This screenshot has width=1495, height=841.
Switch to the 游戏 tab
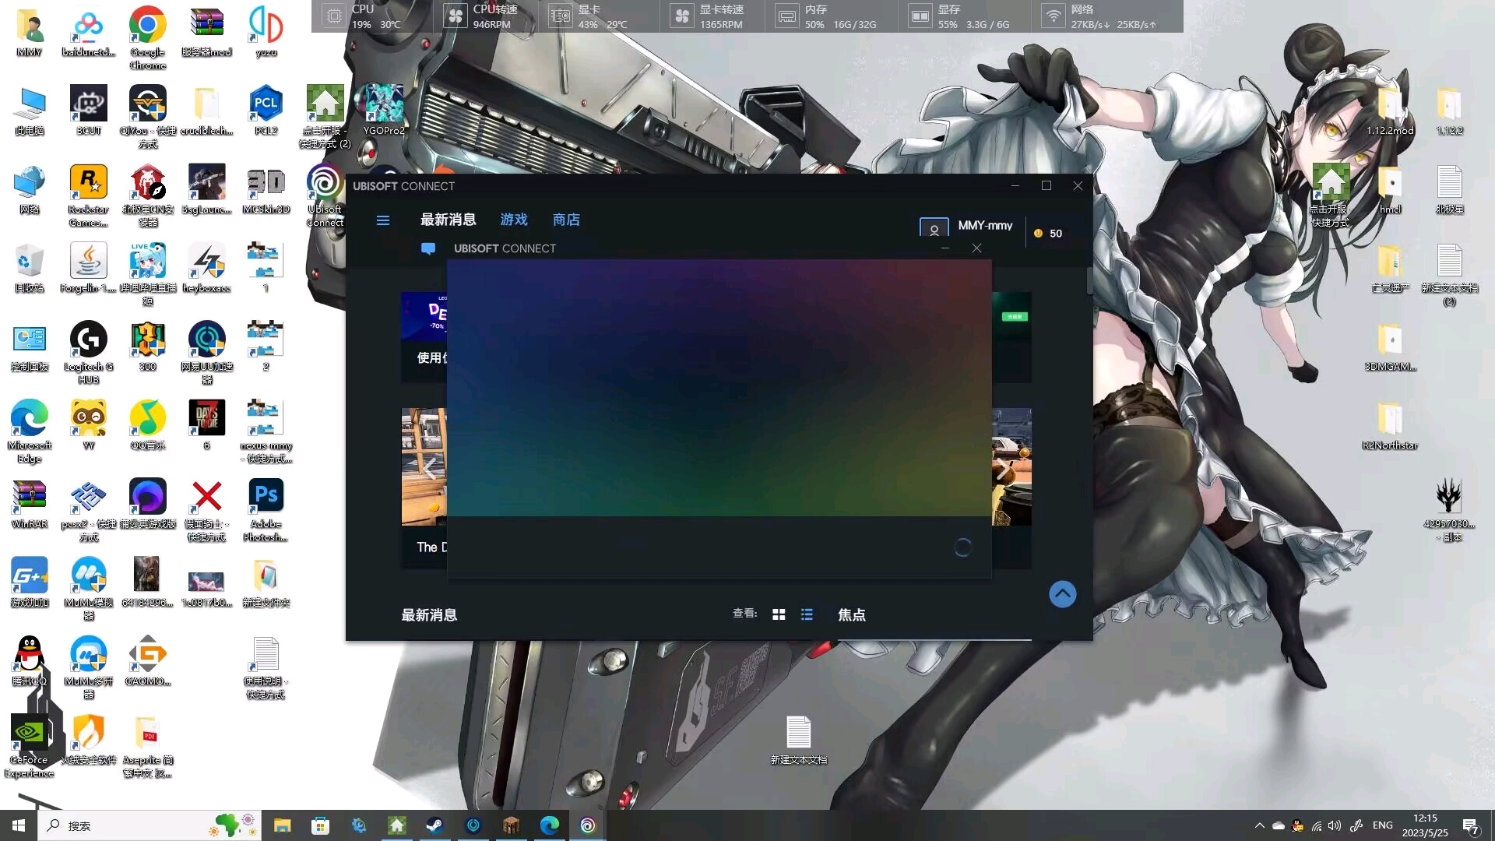(x=514, y=220)
